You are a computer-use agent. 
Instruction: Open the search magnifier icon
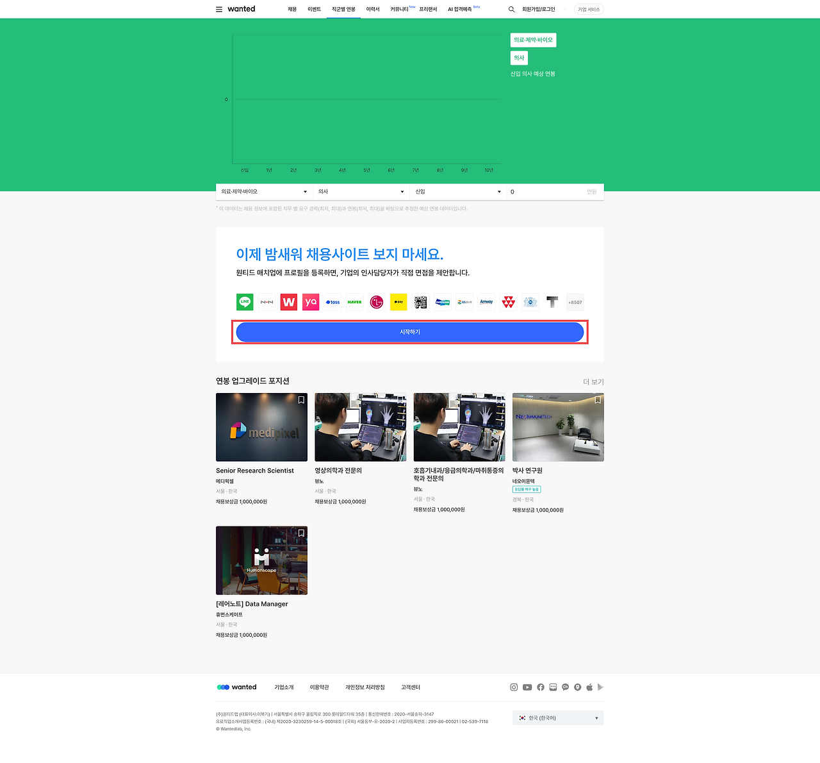pos(511,9)
